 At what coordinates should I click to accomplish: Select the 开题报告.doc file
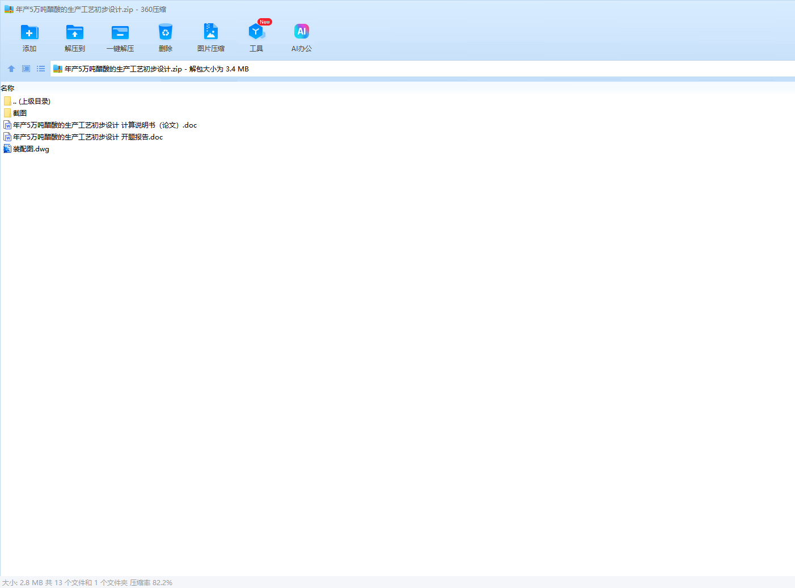click(88, 137)
